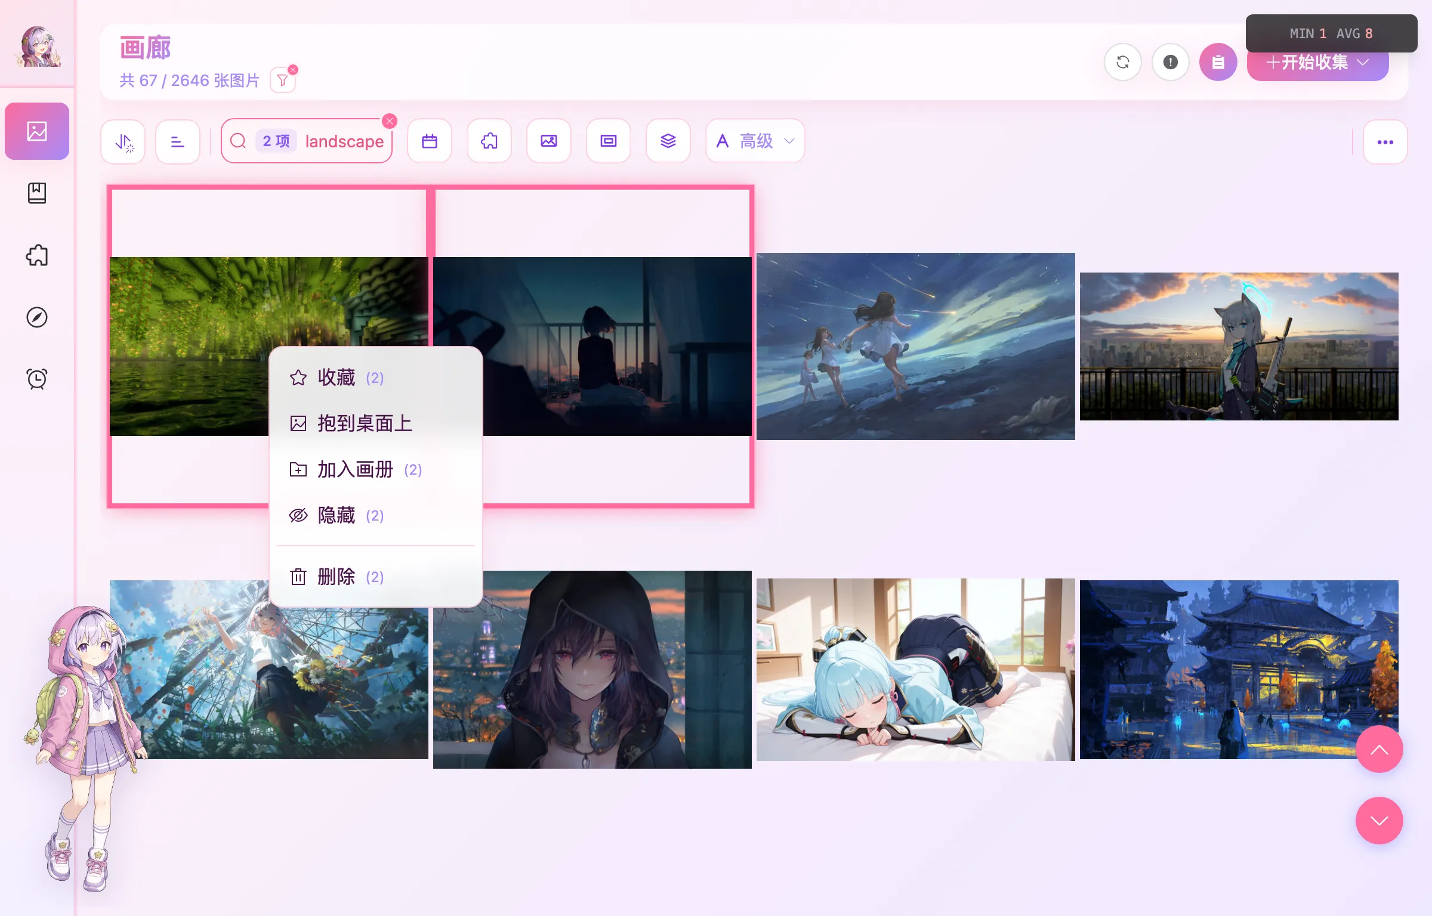Select 抱到桌面上 in context menu
This screenshot has height=916, width=1432.
(x=376, y=423)
